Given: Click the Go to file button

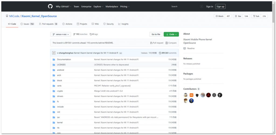Looking at the screenshot, I should click(156, 34).
